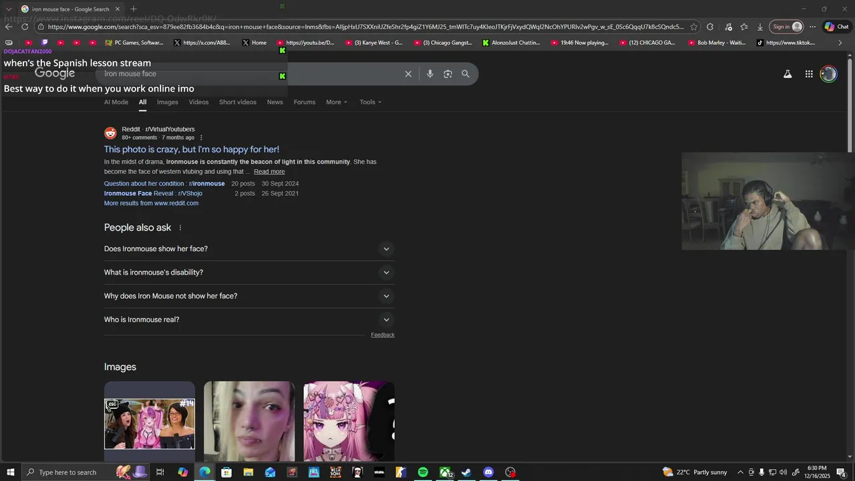This screenshot has height=481, width=855.
Task: Open 'PC Games, Softwar...' bookmark
Action: [x=134, y=43]
